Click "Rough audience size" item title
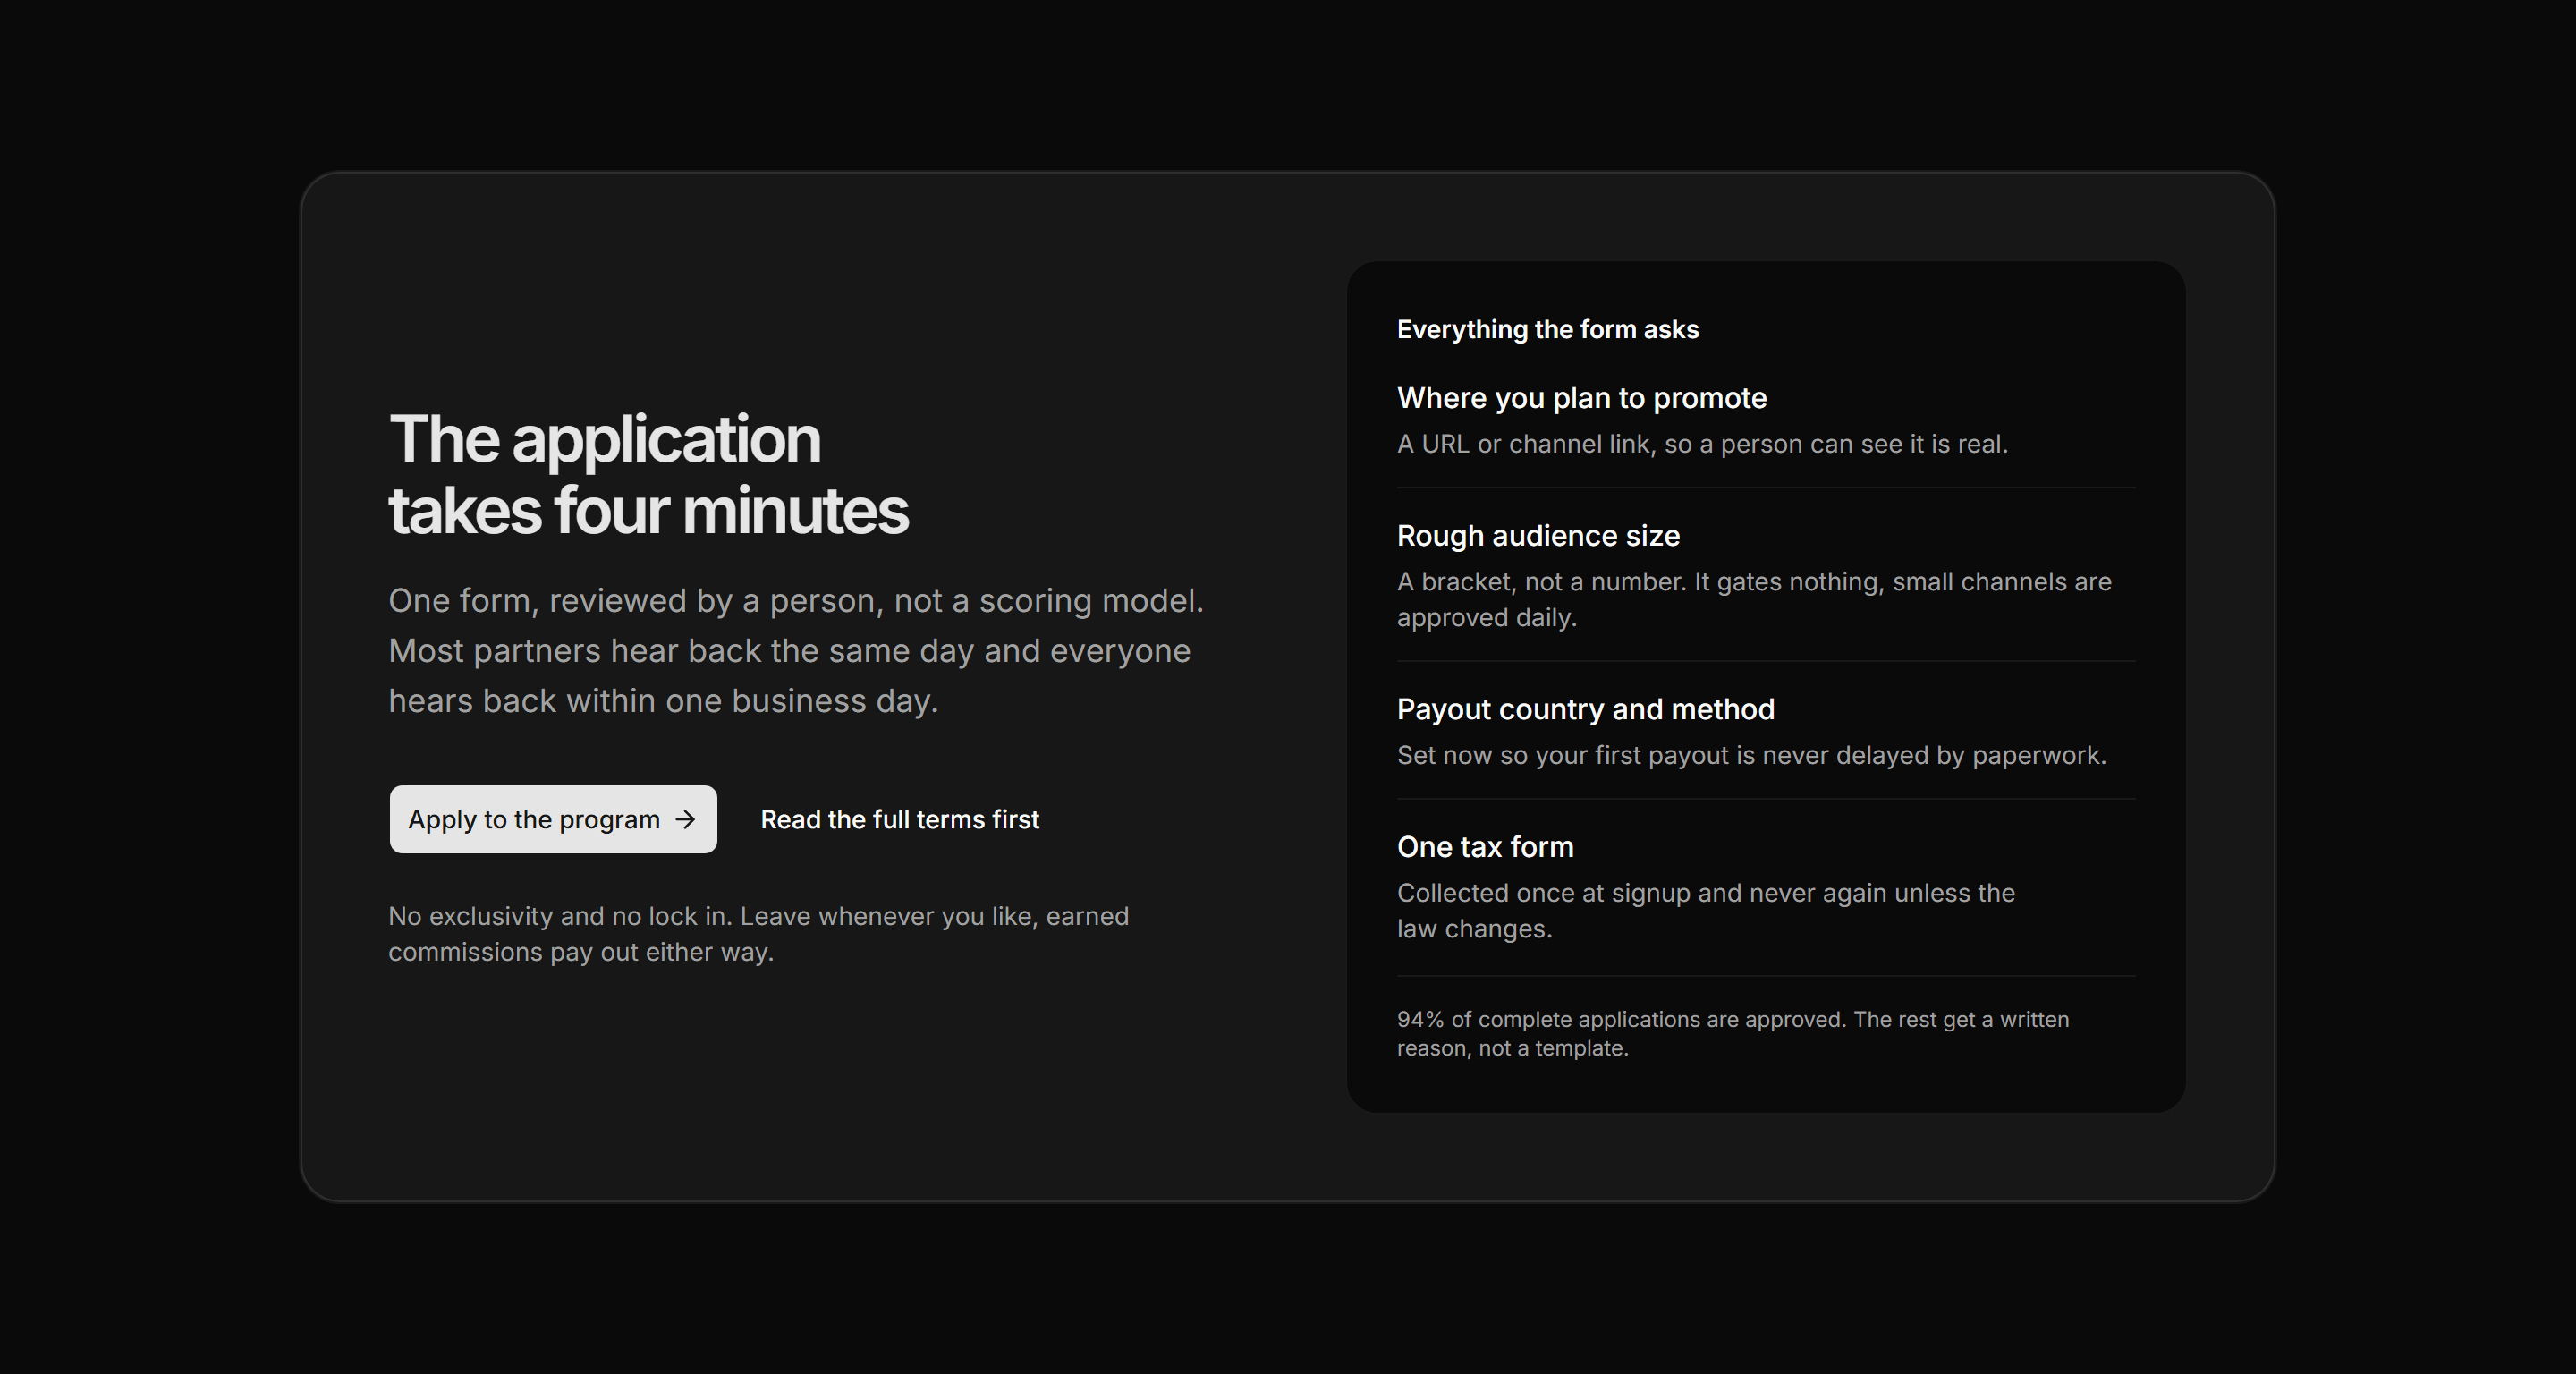The height and width of the screenshot is (1374, 2576). (x=1538, y=536)
